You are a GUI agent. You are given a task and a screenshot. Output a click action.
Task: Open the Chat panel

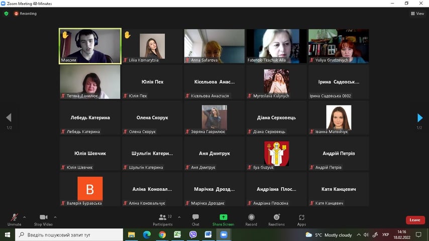pyautogui.click(x=195, y=219)
